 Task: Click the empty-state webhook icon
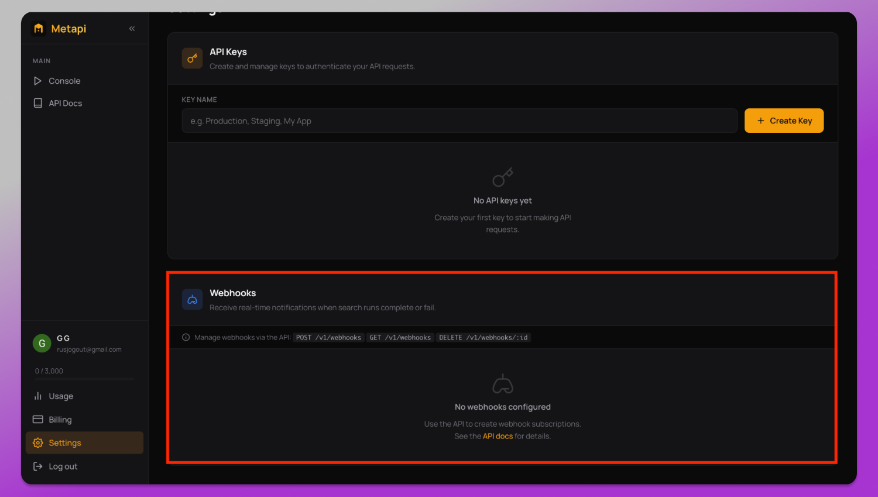pyautogui.click(x=502, y=384)
